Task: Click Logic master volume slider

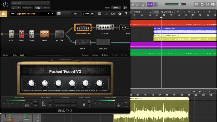Action: [x=175, y=5]
